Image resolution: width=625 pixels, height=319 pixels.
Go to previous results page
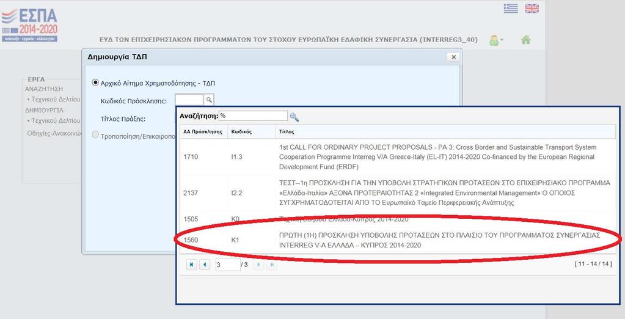[x=205, y=265]
